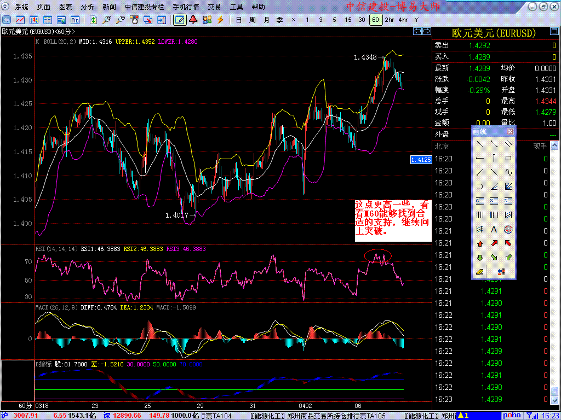561x420 pixels.
Task: Open the 分析 menu
Action: click(x=87, y=7)
